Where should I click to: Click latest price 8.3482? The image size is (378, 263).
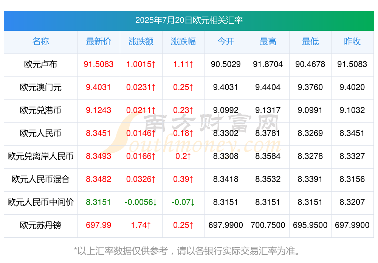click(99, 179)
